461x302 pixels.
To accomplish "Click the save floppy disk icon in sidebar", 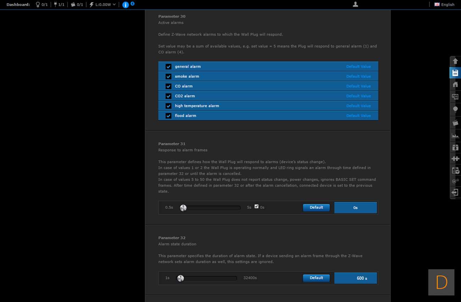I will [455, 73].
